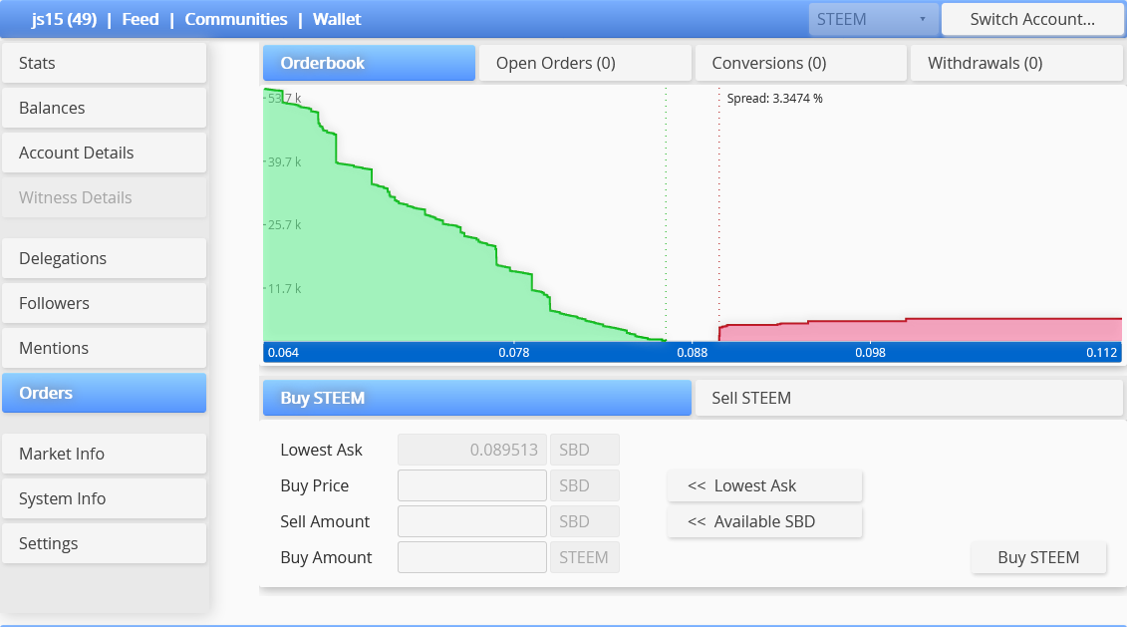
Task: Open Market Info in sidebar
Action: point(105,454)
